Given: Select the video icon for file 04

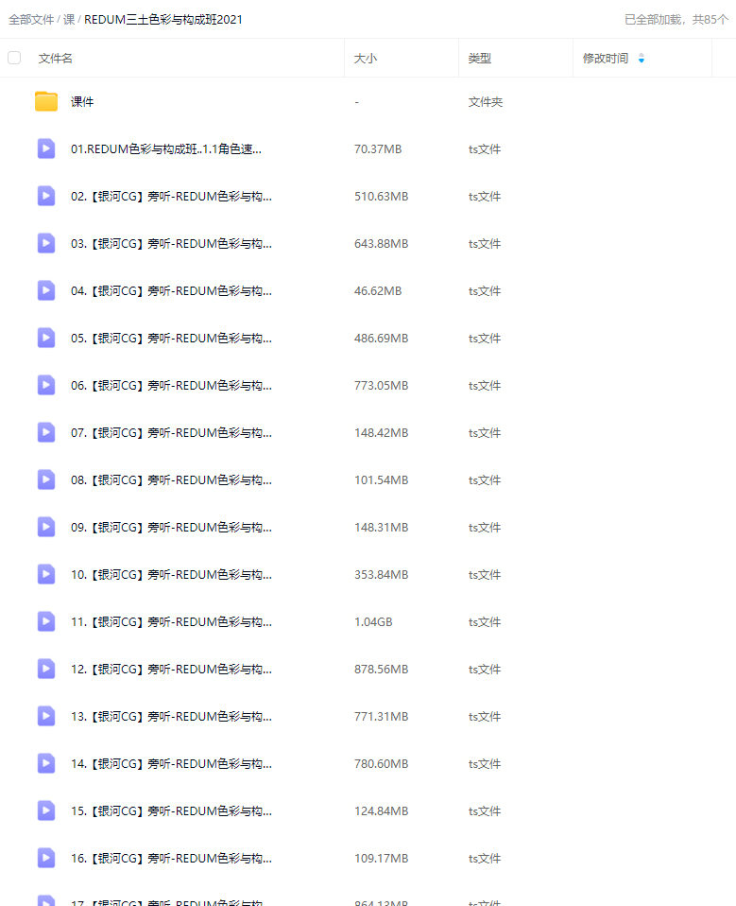Looking at the screenshot, I should (46, 290).
